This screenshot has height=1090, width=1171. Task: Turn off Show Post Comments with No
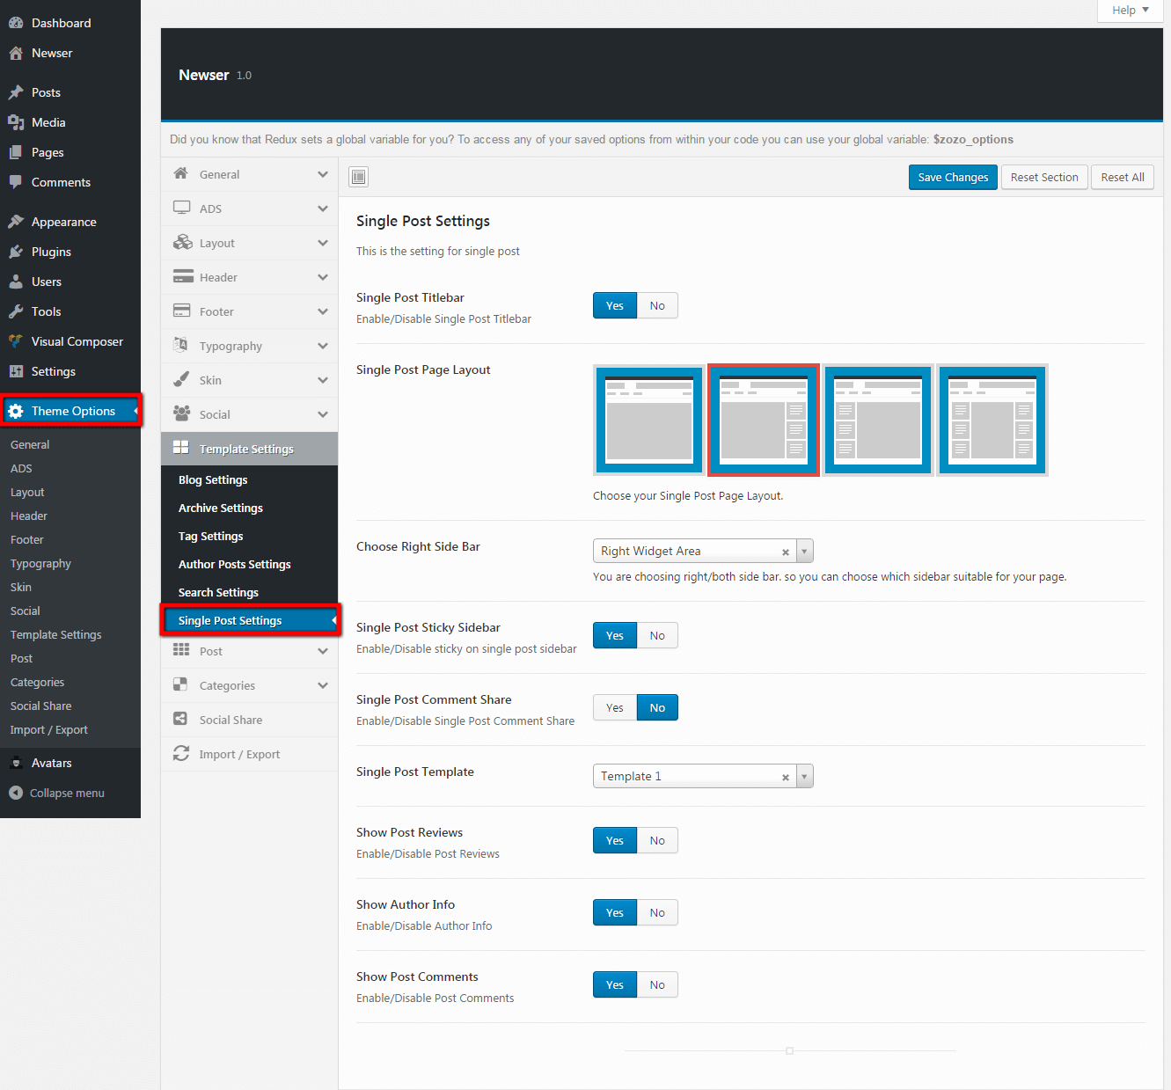coord(657,985)
